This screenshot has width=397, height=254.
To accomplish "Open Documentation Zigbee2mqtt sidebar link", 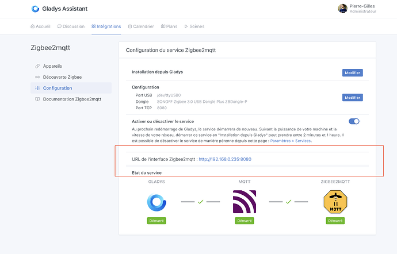I will click(x=72, y=99).
